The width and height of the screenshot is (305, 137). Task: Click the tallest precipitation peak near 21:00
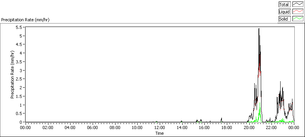click(x=259, y=28)
